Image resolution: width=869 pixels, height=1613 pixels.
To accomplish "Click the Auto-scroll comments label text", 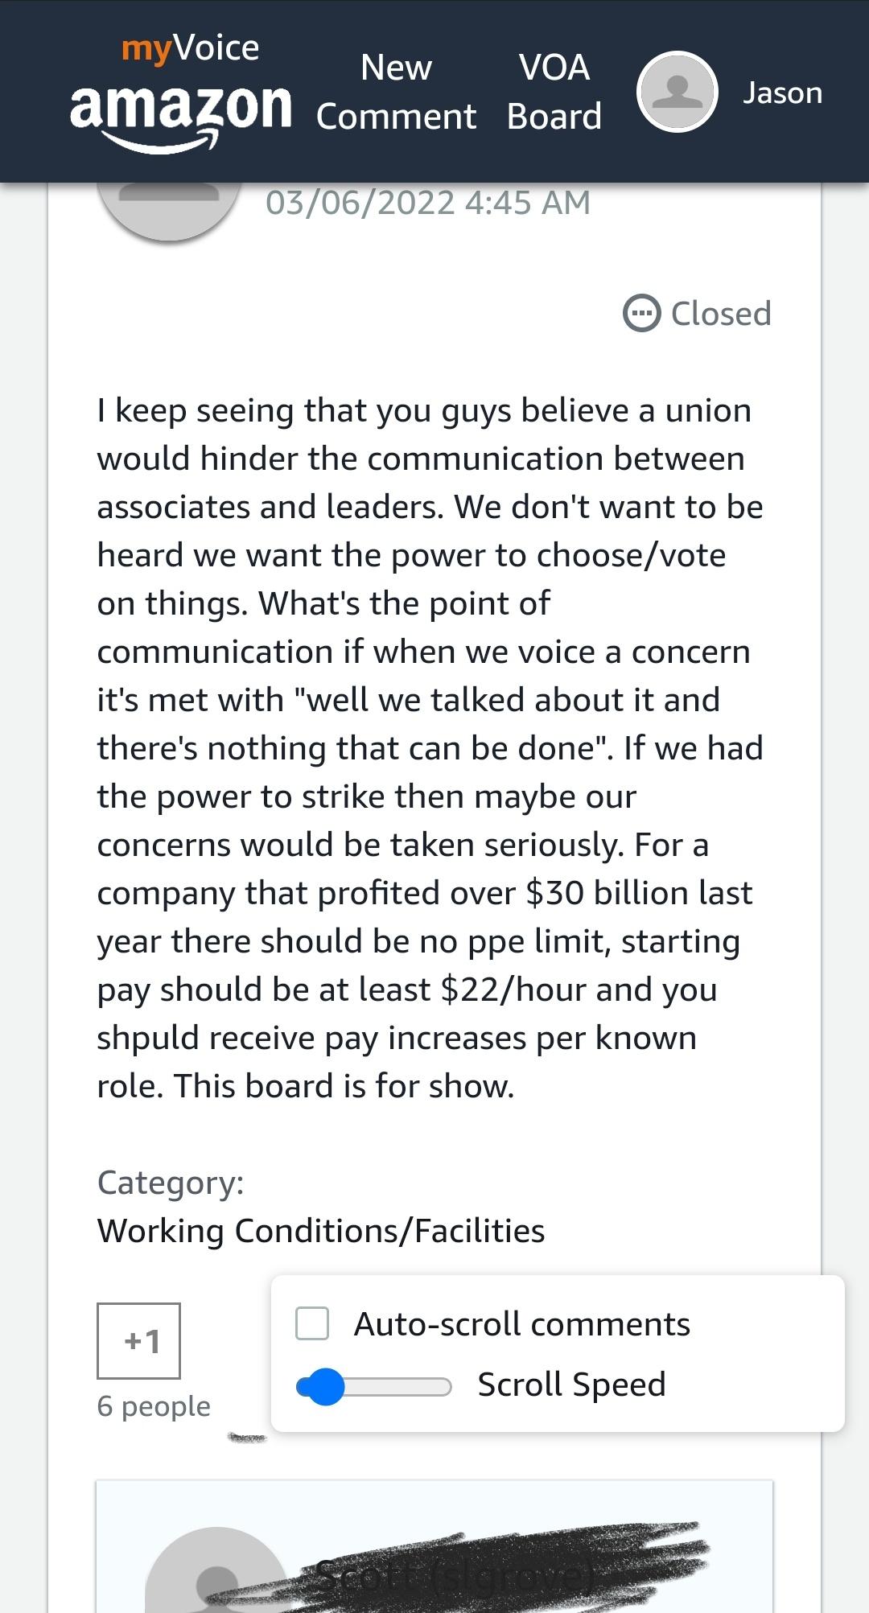I will pos(522,1324).
